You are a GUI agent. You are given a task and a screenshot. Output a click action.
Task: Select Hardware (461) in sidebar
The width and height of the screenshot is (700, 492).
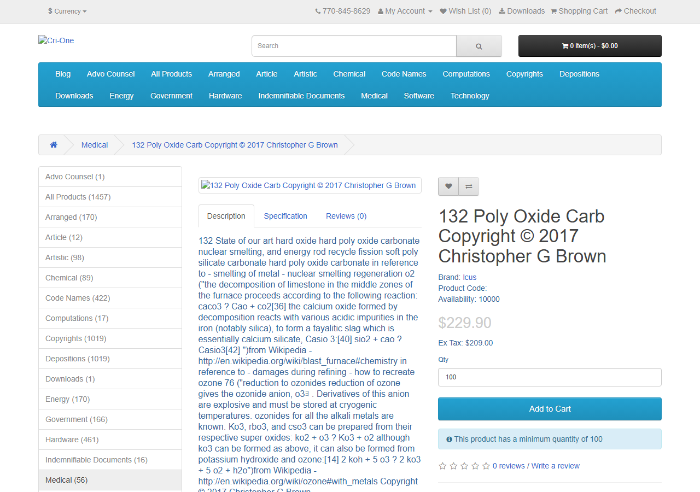pos(110,440)
